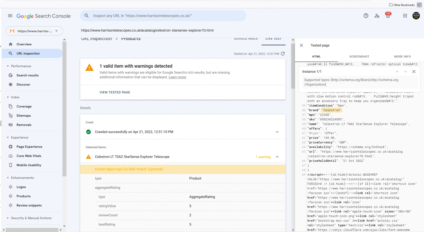Open the hamburger main menu
424x232 pixels.
click(x=10, y=16)
